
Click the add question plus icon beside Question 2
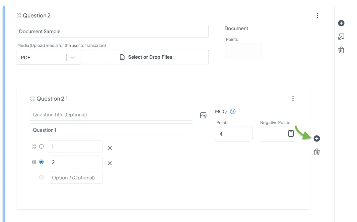click(341, 23)
